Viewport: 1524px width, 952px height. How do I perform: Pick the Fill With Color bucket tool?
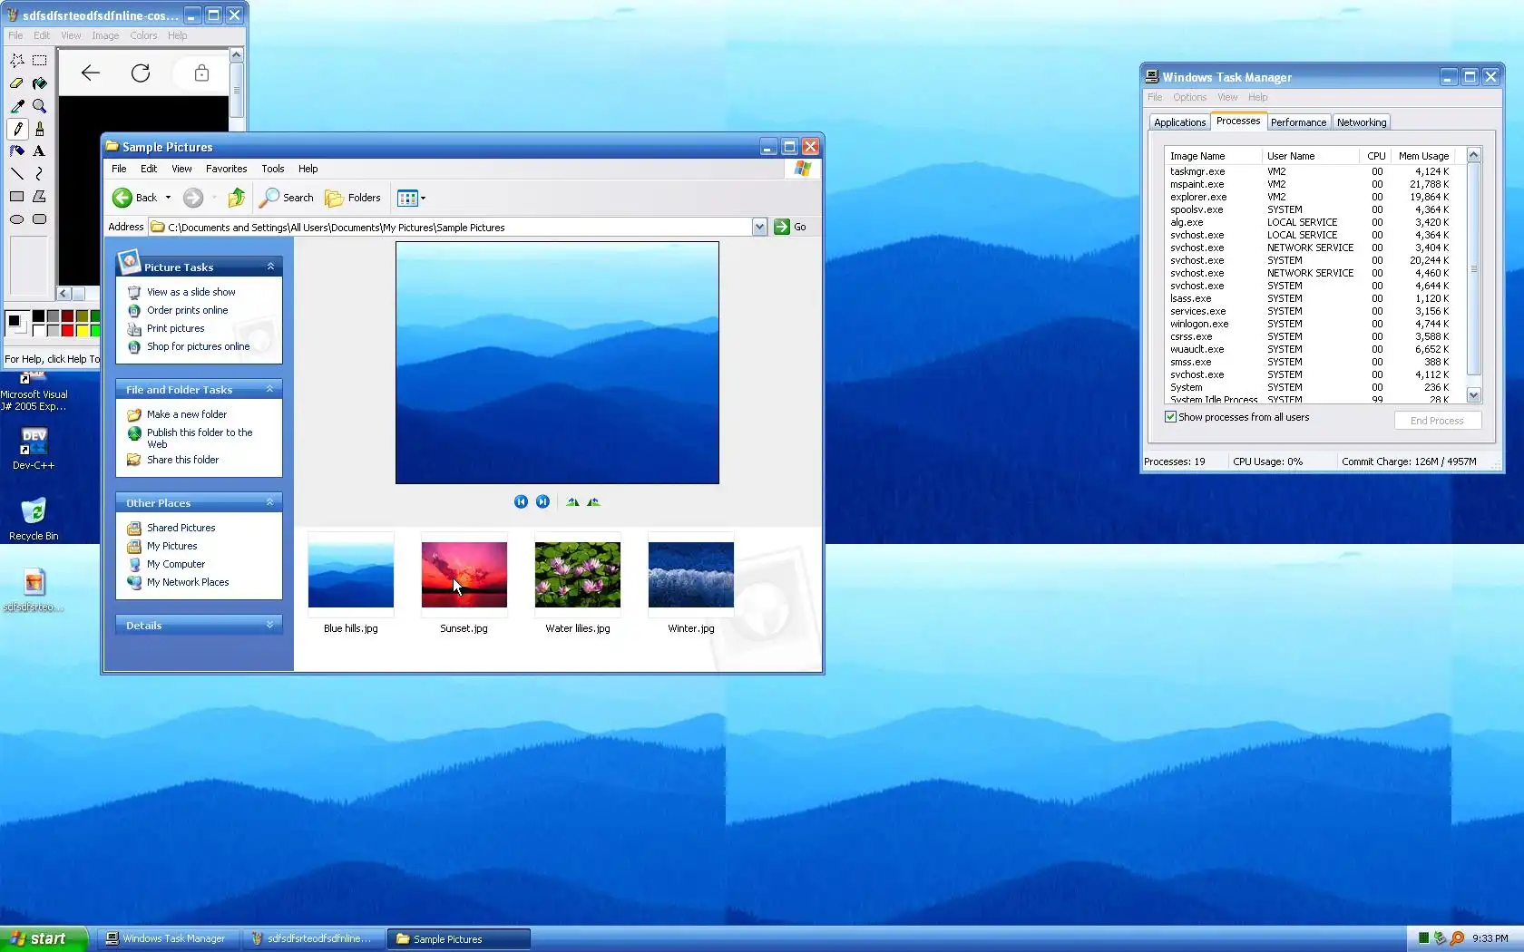[x=40, y=83]
